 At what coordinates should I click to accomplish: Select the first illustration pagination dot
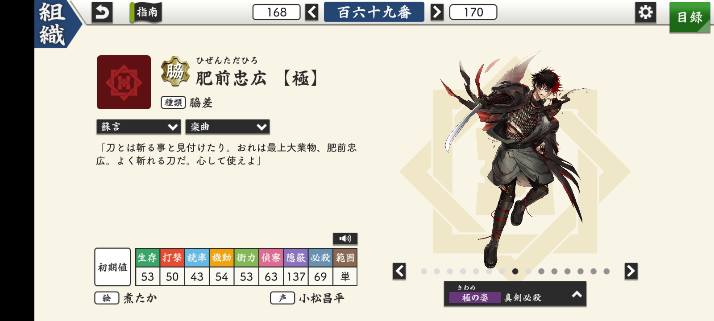pos(424,271)
